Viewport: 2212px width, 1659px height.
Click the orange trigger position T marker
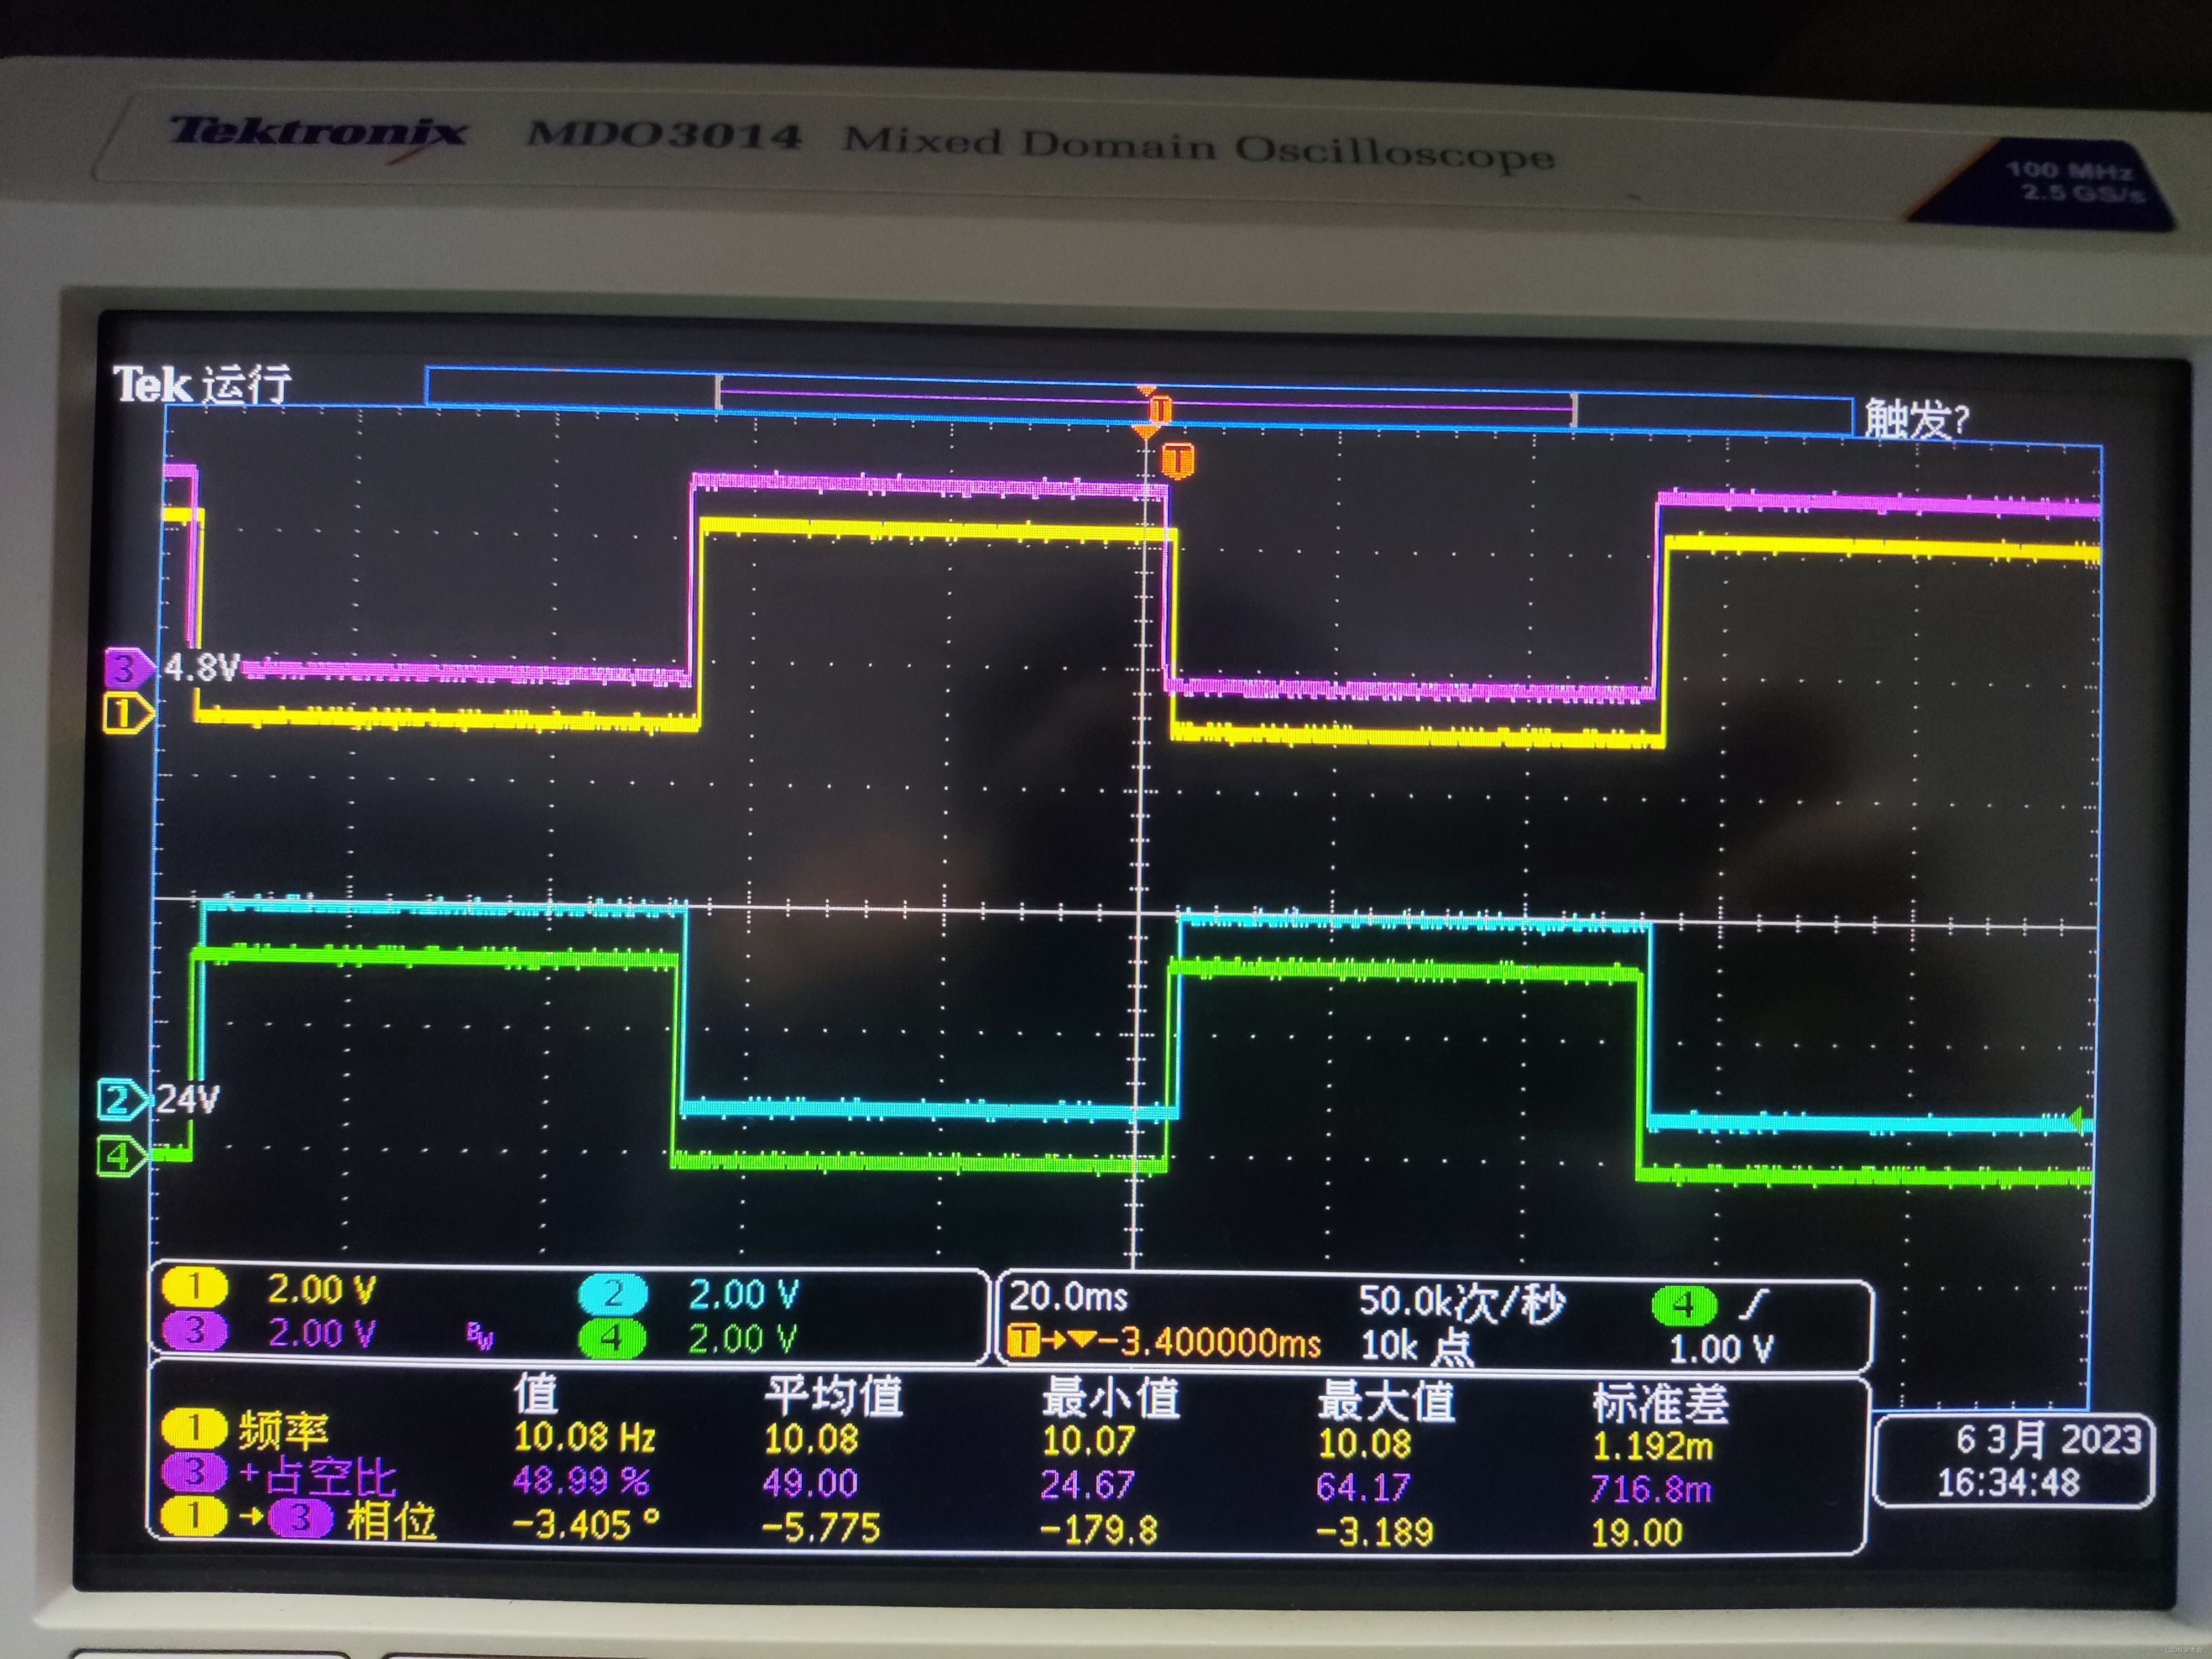(x=1178, y=461)
